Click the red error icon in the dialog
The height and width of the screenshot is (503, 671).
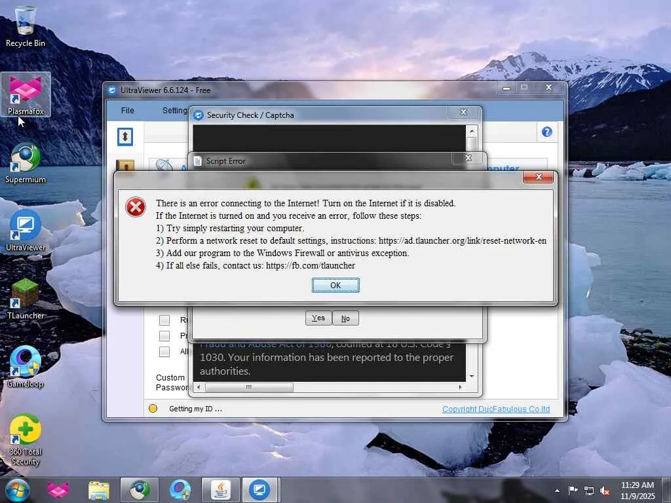coord(136,207)
